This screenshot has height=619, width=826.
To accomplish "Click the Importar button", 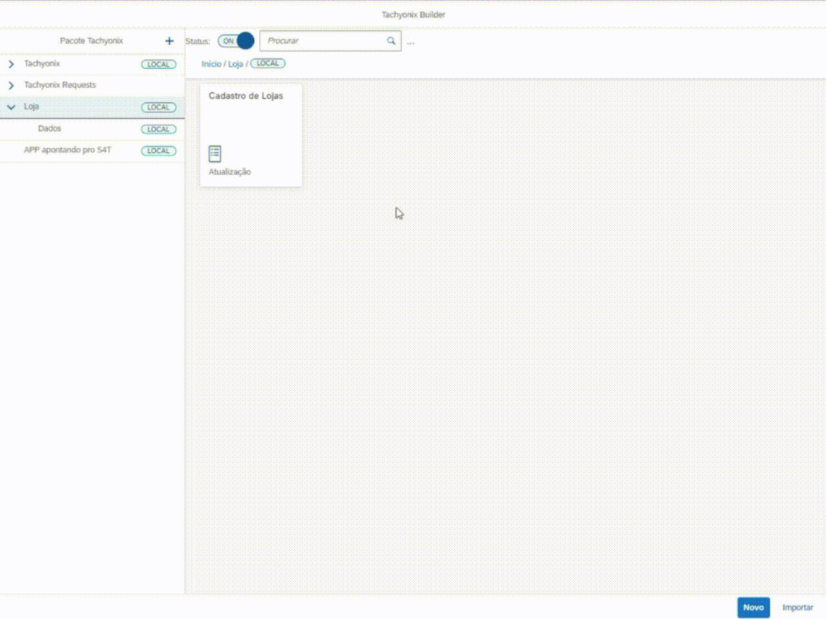I will [797, 607].
